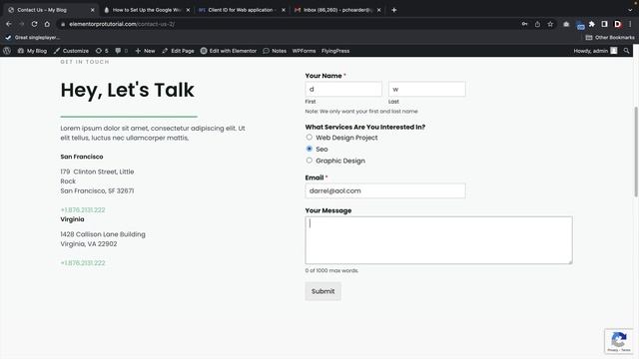The height and width of the screenshot is (359, 639).
Task: Open Howdy, admin account menu
Action: [x=595, y=51]
